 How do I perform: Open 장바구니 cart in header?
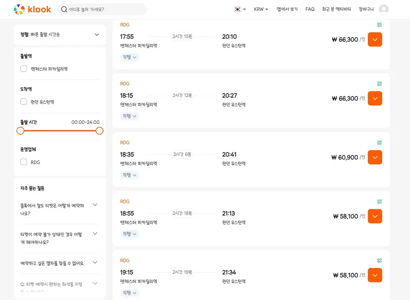tap(366, 9)
